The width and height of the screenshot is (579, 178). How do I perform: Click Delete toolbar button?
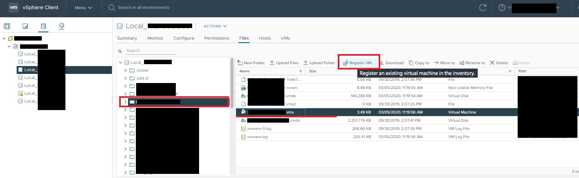pyautogui.click(x=499, y=63)
